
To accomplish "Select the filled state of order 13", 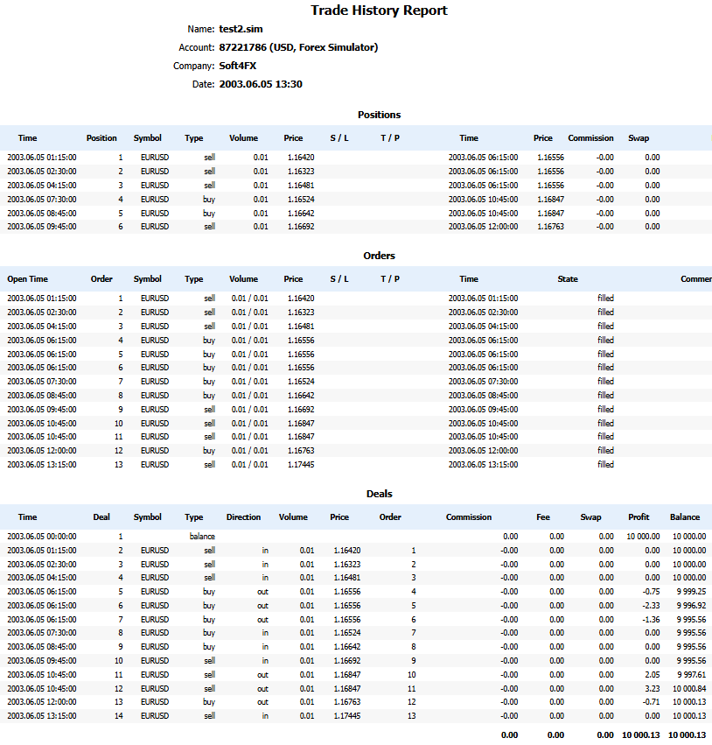I will (x=606, y=464).
